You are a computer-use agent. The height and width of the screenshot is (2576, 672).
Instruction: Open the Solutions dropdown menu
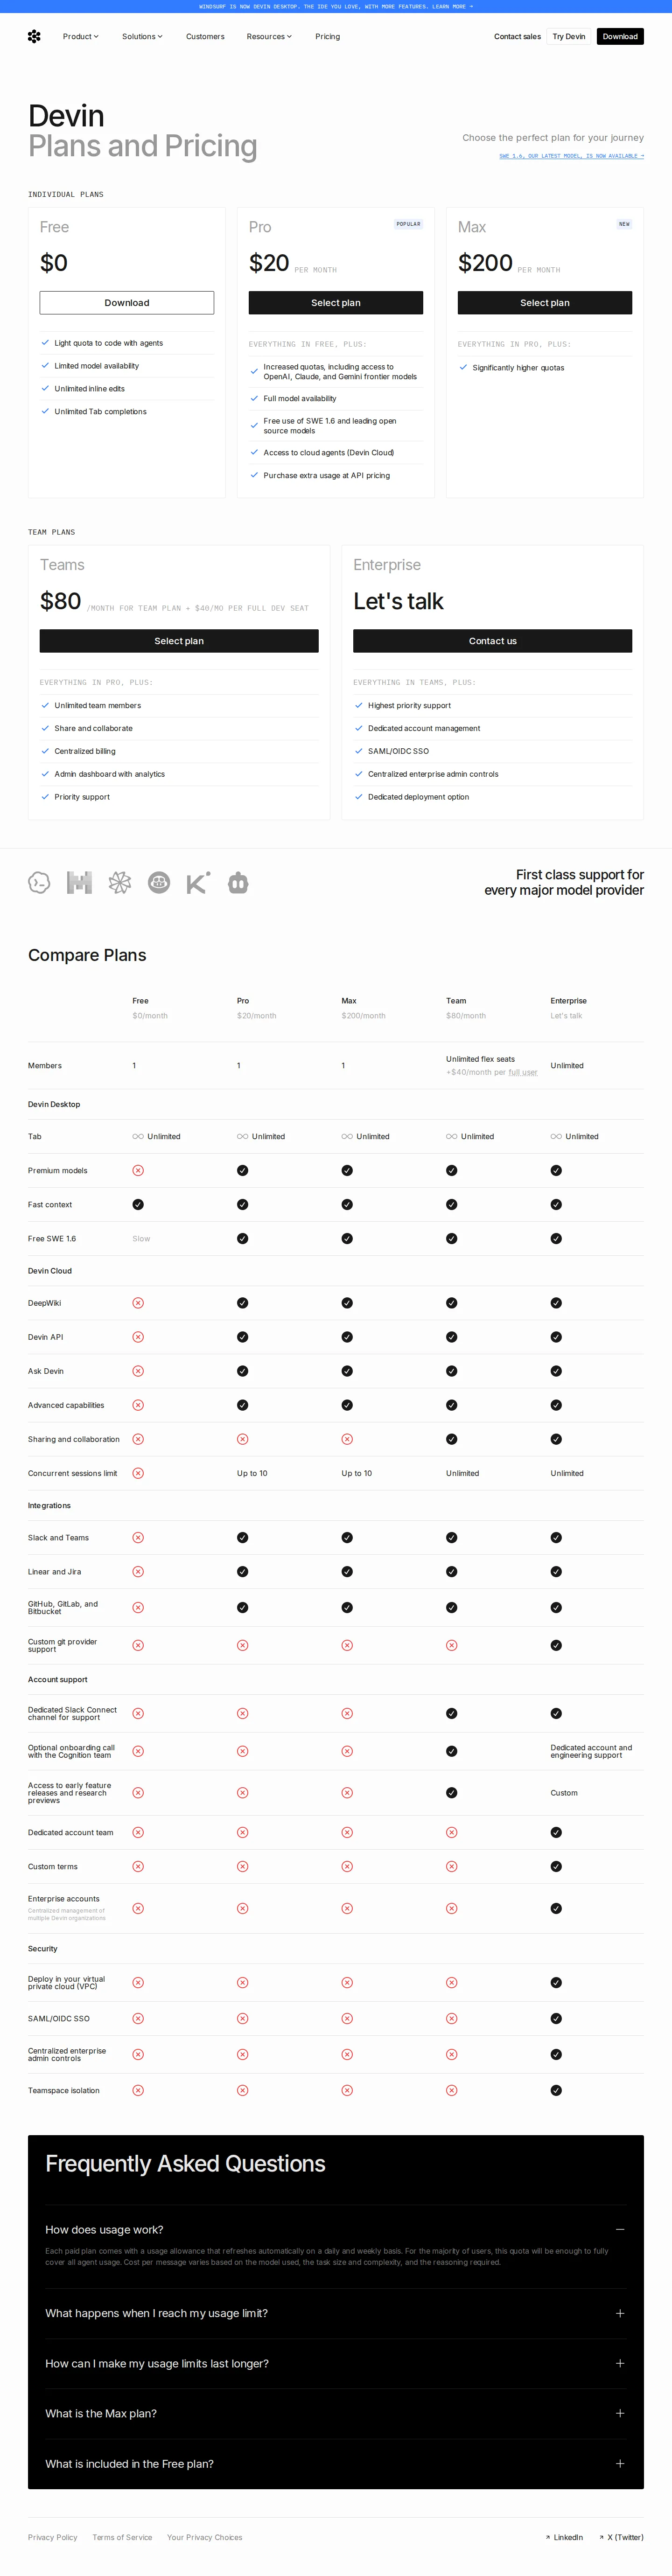click(x=142, y=36)
